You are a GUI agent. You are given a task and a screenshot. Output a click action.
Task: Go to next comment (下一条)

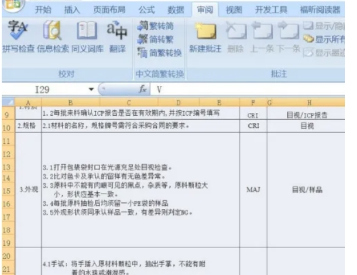288,38
